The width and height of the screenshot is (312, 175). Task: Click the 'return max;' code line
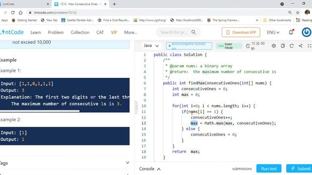point(186,152)
